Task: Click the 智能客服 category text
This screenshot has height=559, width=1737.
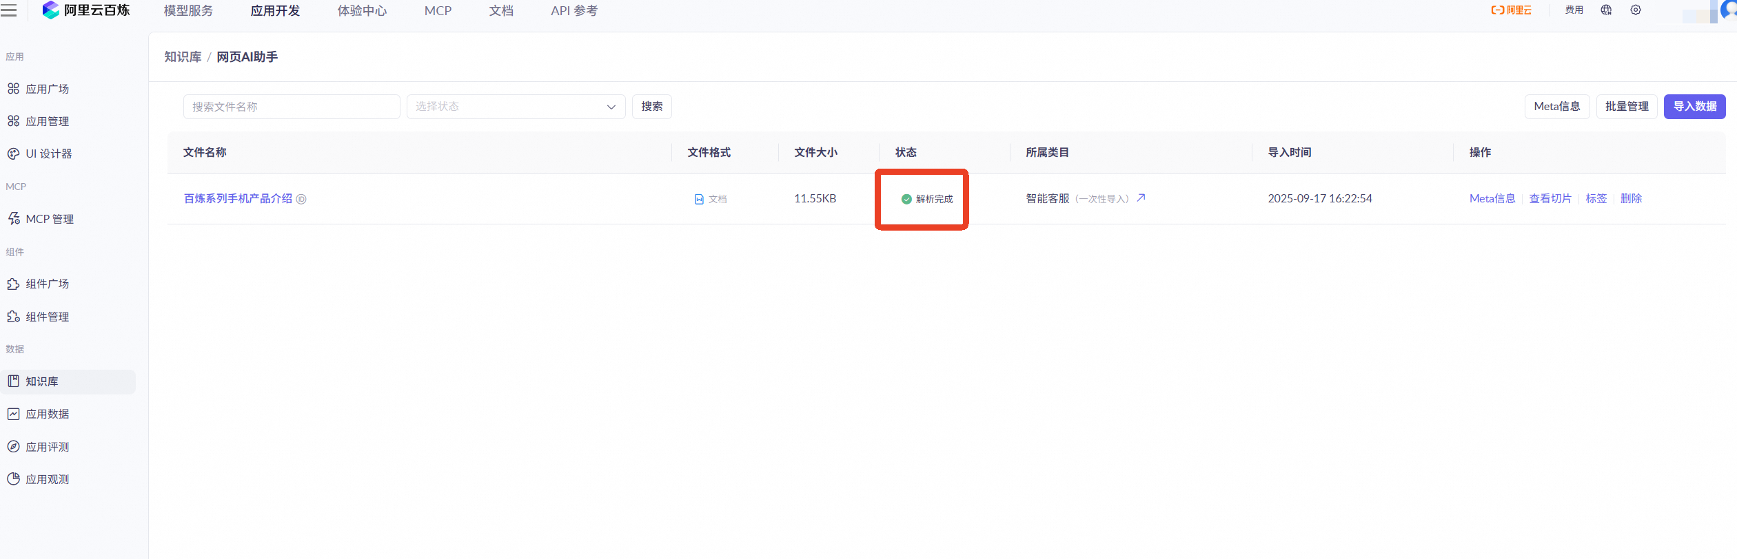Action: pyautogui.click(x=1048, y=198)
